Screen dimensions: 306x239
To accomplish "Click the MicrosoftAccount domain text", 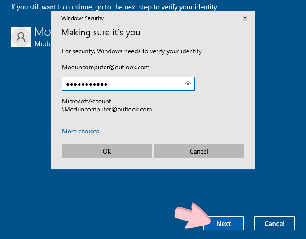I will pos(87,101).
